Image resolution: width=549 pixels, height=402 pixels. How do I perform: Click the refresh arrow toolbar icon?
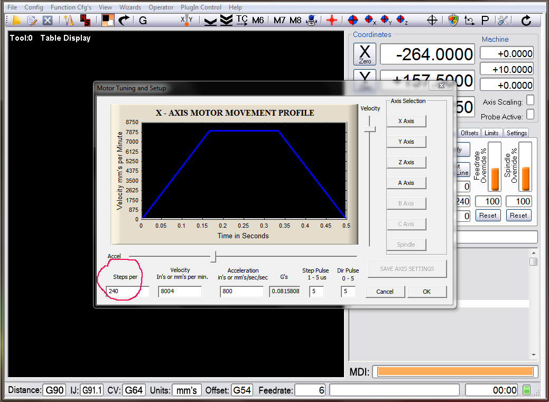point(526,21)
